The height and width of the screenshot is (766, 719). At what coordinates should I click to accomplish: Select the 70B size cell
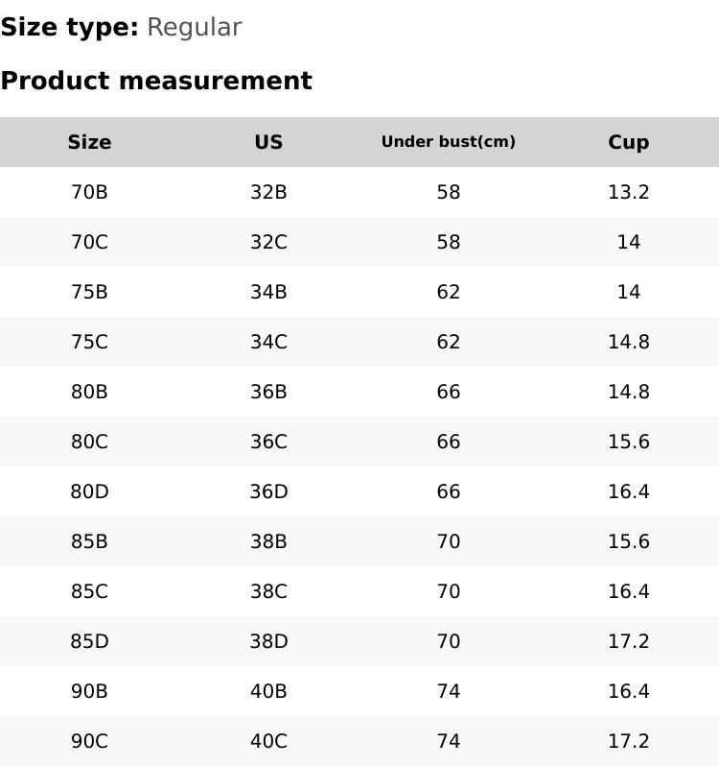click(89, 192)
